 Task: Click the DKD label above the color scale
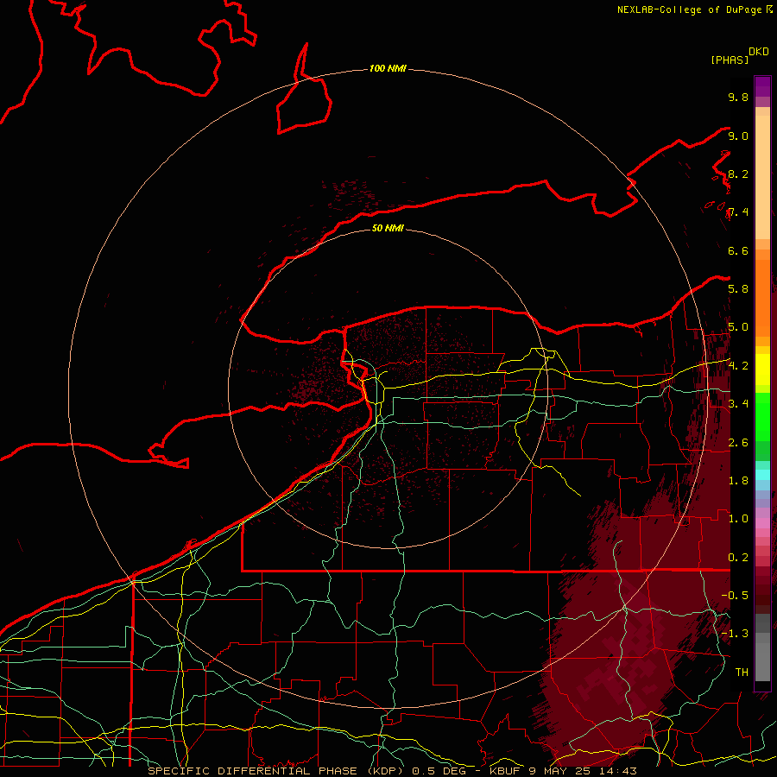pyautogui.click(x=759, y=52)
